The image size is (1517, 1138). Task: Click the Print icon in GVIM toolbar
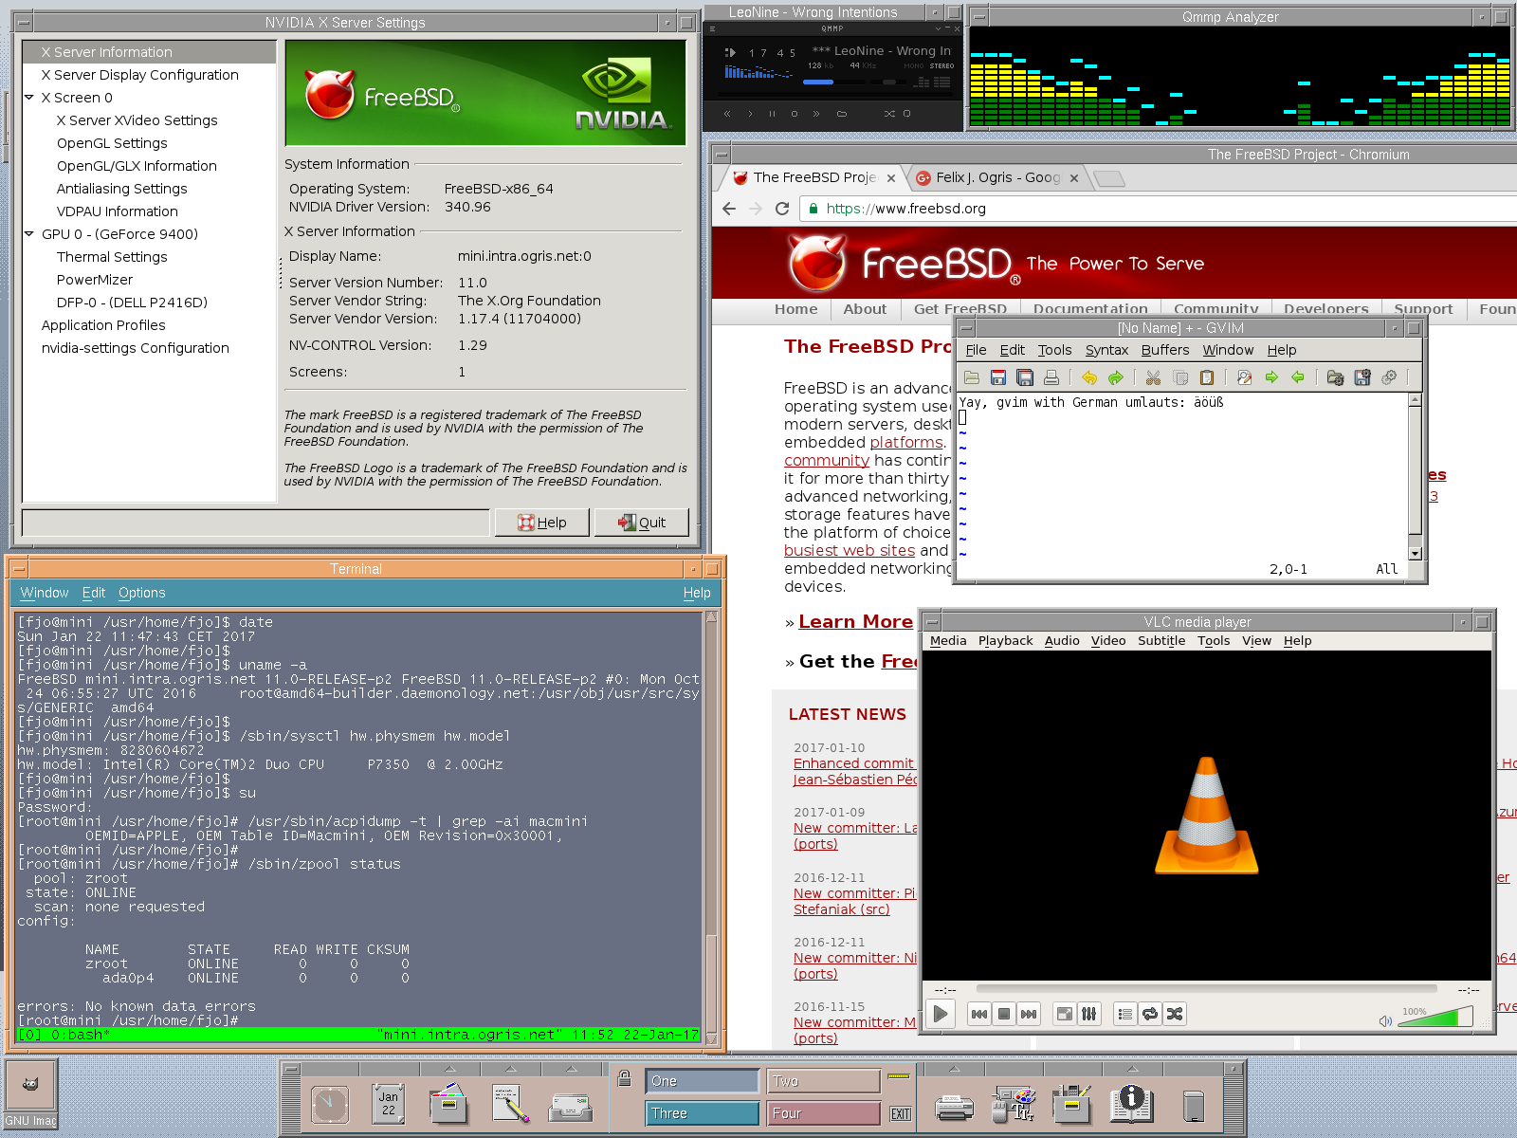point(1051,377)
